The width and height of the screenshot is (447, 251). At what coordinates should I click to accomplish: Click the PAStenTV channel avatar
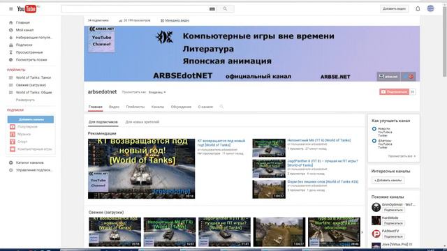coord(376,234)
